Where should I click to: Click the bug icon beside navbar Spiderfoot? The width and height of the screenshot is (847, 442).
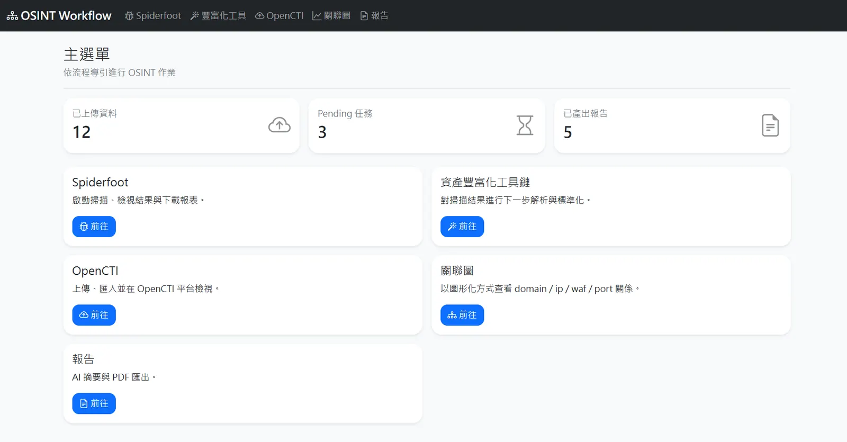tap(129, 16)
